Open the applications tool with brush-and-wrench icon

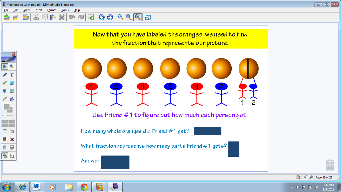point(12,139)
